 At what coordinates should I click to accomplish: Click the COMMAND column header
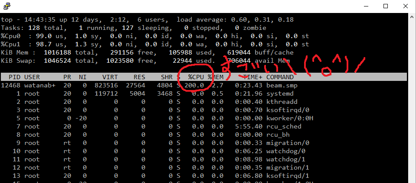click(x=280, y=77)
